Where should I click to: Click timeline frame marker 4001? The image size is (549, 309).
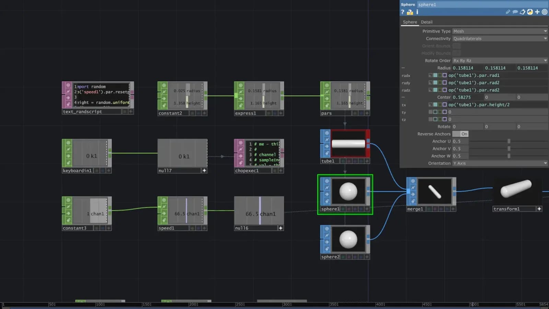pyautogui.click(x=381, y=304)
